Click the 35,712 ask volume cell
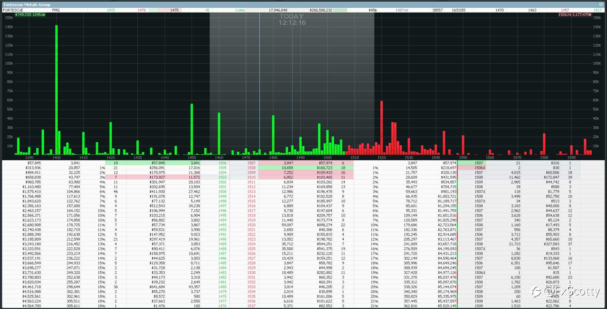 287,244
